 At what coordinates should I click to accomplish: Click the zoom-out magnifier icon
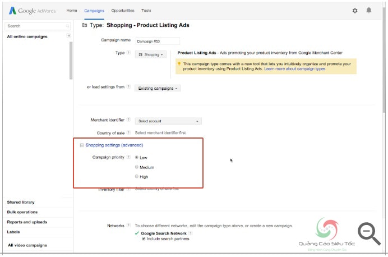point(369,234)
